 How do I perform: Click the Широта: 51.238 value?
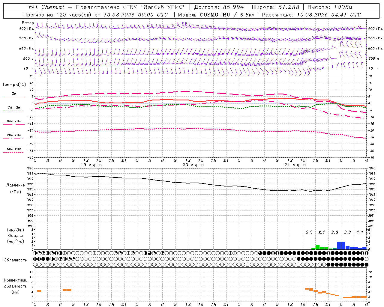(275, 7)
